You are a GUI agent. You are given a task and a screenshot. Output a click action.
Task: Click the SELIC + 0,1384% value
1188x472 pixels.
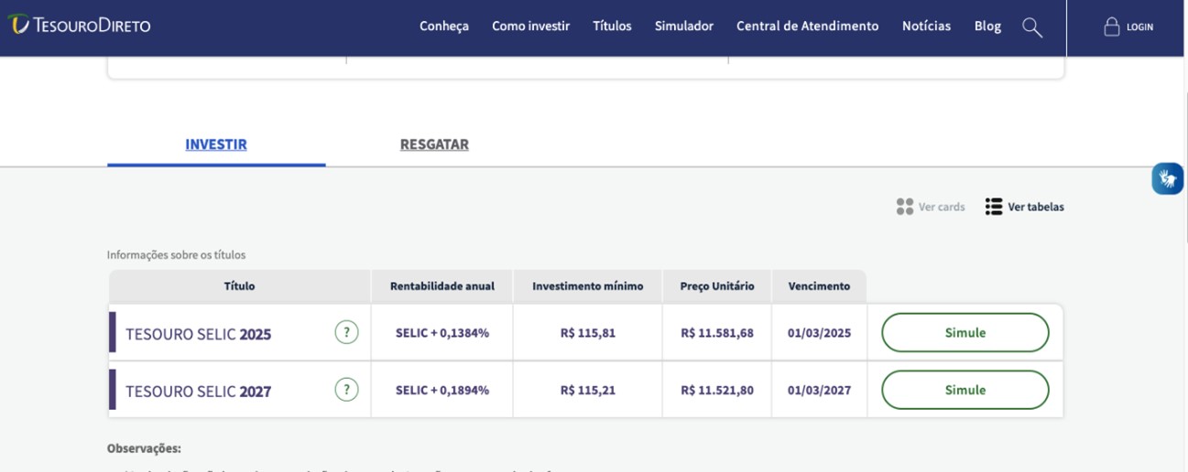(442, 333)
